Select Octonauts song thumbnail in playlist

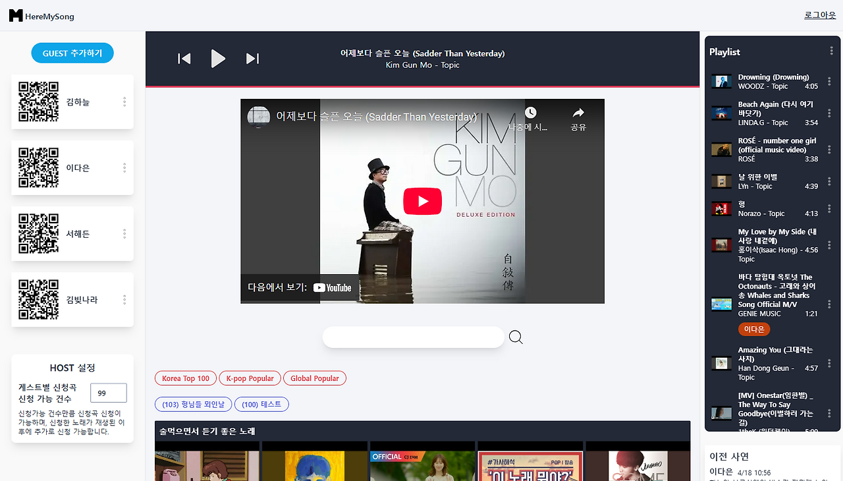click(722, 304)
